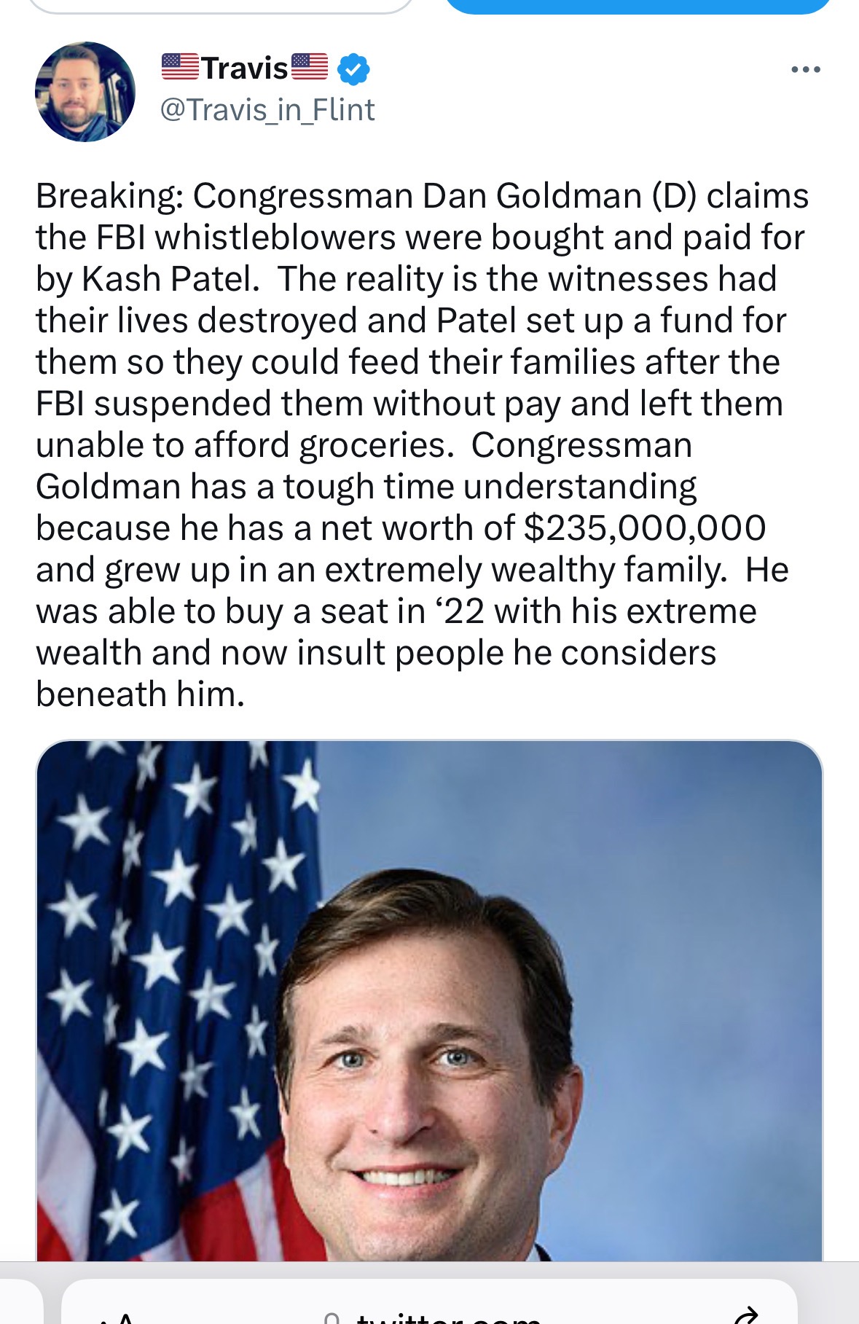Click the $235,000,000 figure in the tweet
Image resolution: width=859 pixels, height=1324 pixels.
[x=645, y=528]
